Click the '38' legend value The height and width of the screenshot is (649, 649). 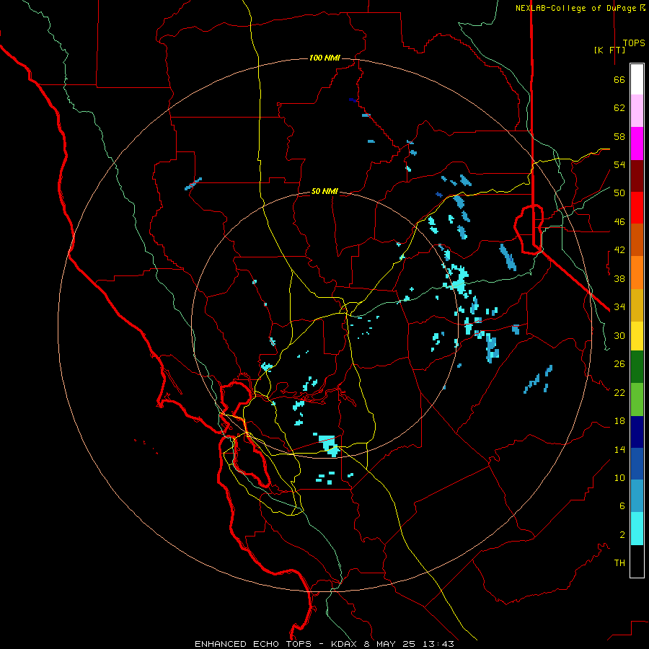619,278
